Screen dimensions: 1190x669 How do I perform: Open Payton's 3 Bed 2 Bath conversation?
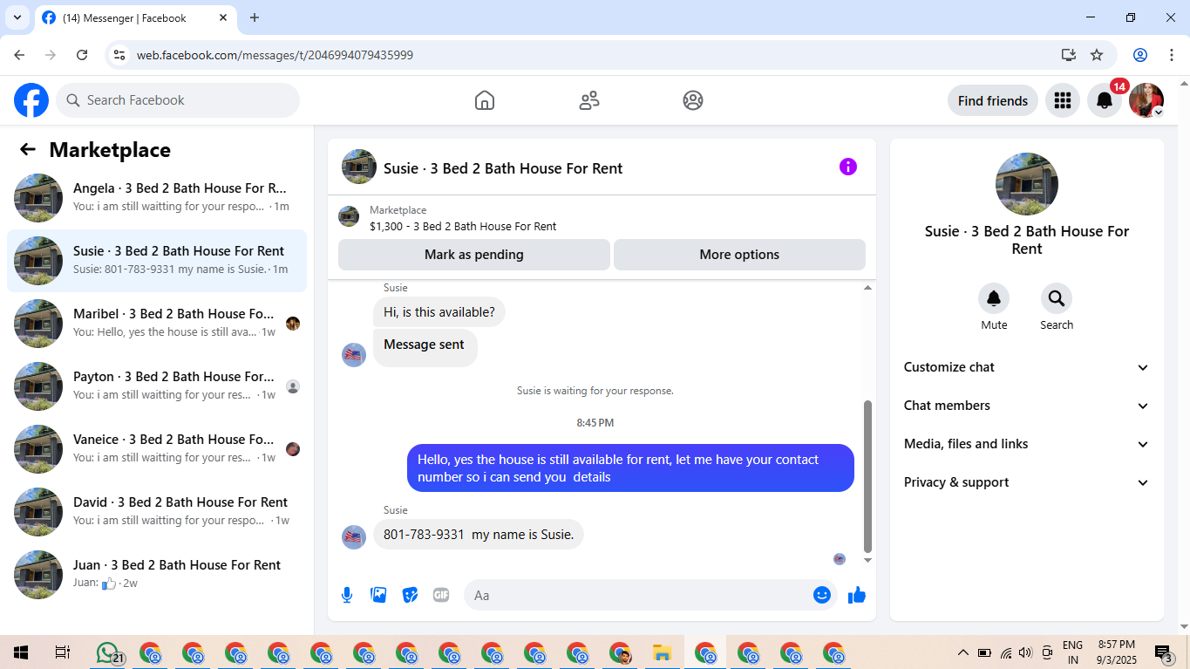coord(157,386)
